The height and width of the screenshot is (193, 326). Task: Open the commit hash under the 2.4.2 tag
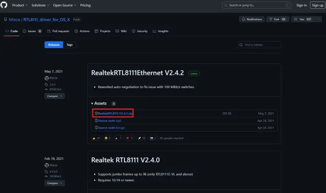point(55,89)
